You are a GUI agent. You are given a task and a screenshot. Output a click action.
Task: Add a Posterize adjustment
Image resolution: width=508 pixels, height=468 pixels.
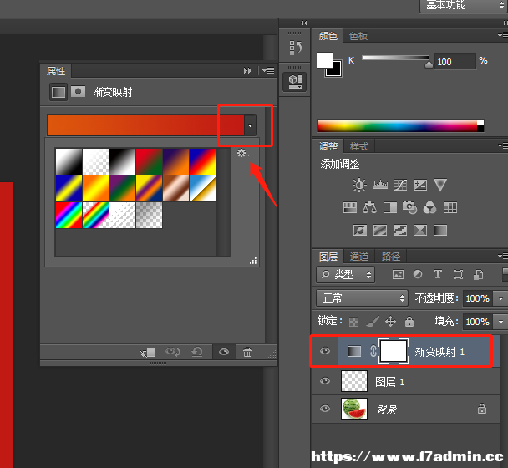[380, 231]
